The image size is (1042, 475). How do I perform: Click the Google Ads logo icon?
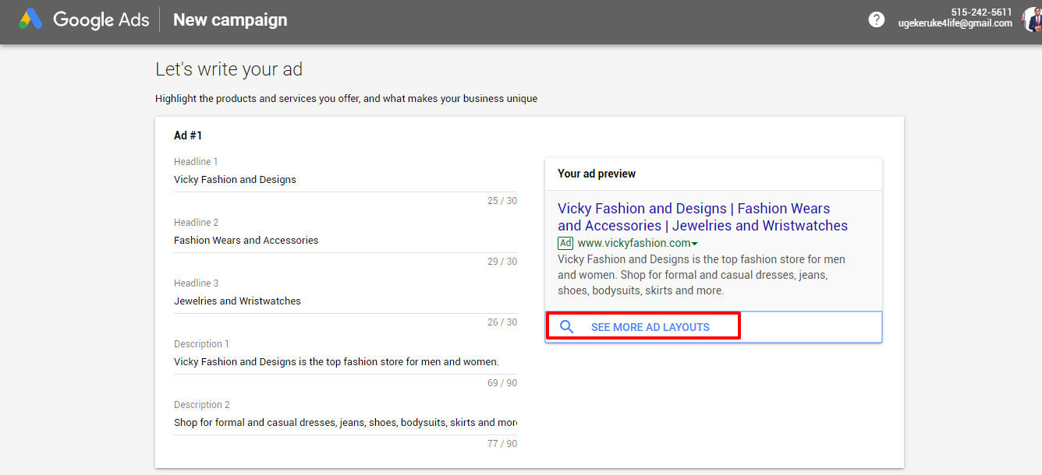(31, 19)
